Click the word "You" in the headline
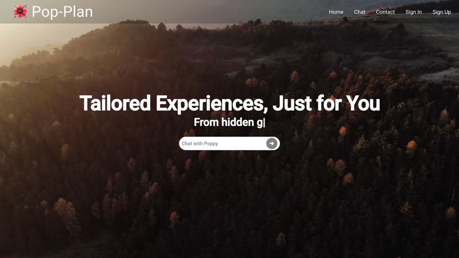This screenshot has width=459, height=258. pos(363,103)
